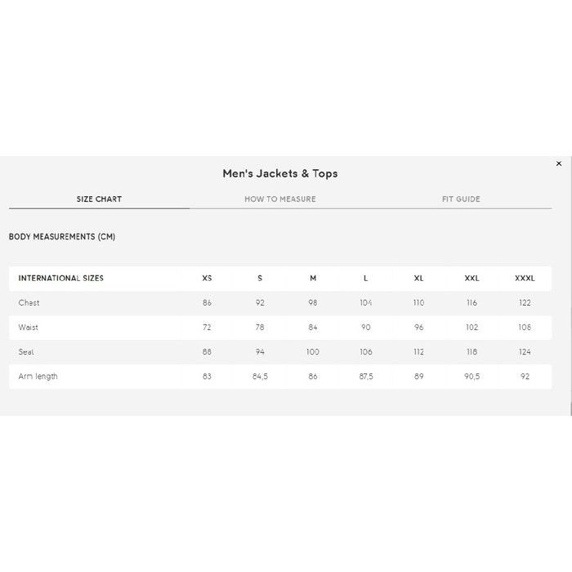The height and width of the screenshot is (572, 572).
Task: Select the waist value 72 for XS
Action: 207,328
